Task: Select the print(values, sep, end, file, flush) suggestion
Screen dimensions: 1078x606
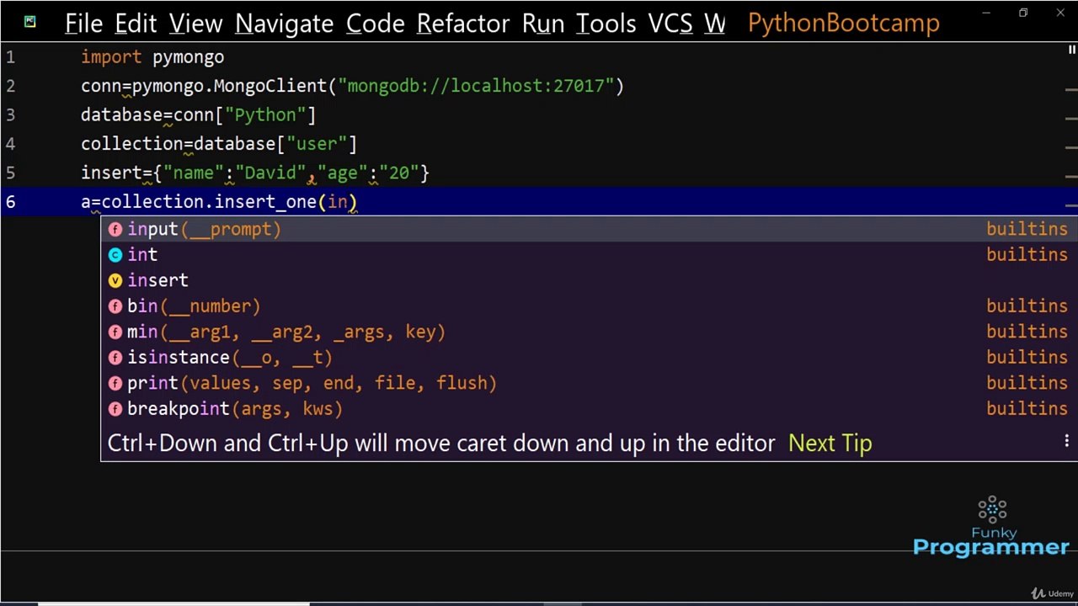Action: 312,383
